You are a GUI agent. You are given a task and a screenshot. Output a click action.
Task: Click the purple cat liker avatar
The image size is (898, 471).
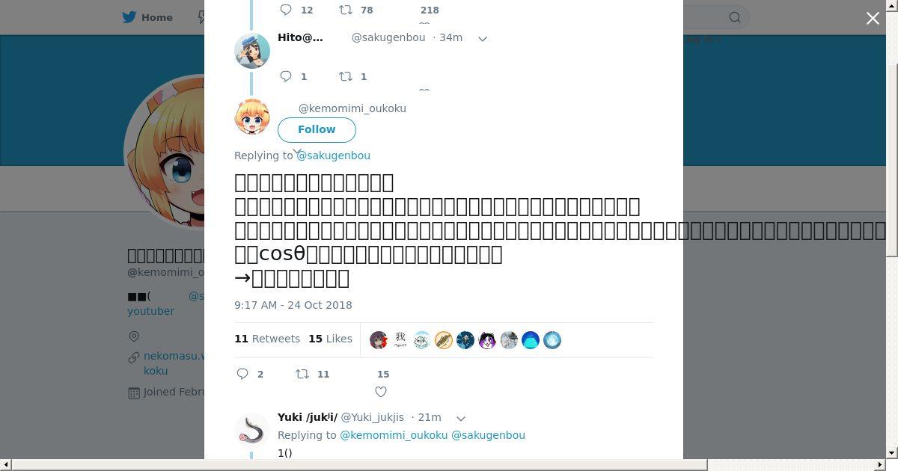click(x=487, y=340)
